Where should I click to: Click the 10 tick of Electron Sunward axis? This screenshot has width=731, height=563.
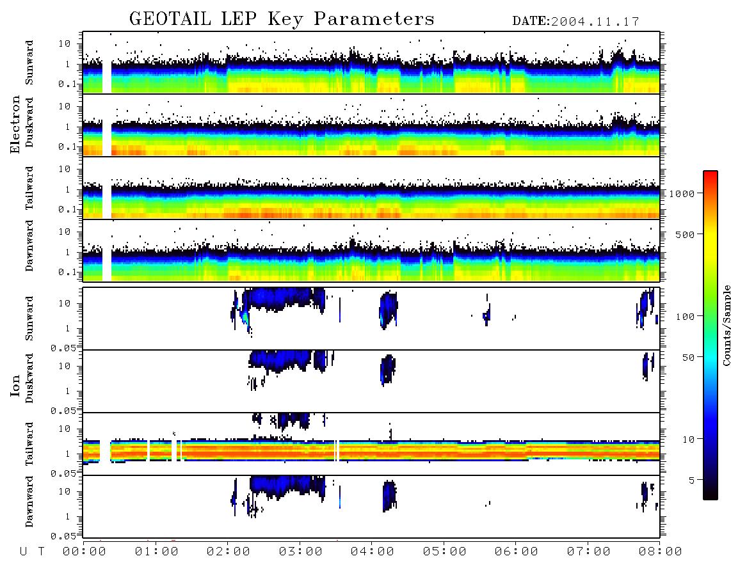click(65, 44)
